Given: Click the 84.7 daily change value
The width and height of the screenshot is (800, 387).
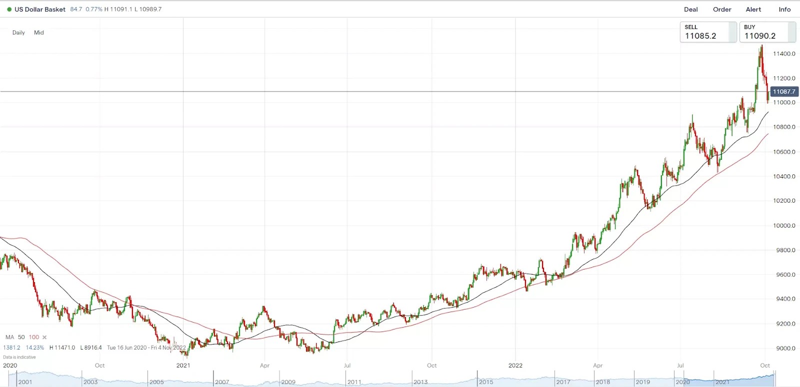Looking at the screenshot, I should tap(76, 9).
